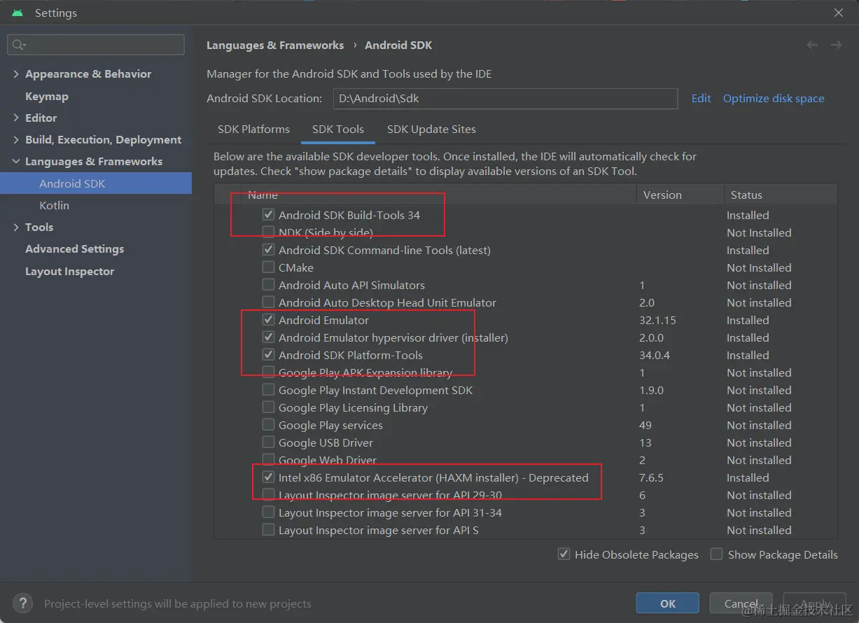This screenshot has height=623, width=859.
Task: Expand Build, Execution, Deployment
Action: (15, 139)
